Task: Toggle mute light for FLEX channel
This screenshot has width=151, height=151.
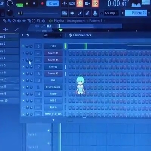Action: click(23, 46)
